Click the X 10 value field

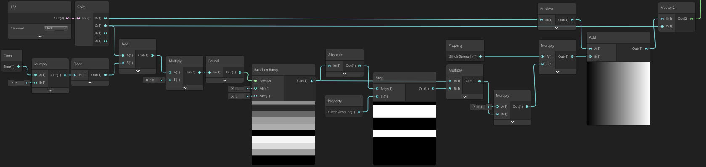(x=153, y=80)
